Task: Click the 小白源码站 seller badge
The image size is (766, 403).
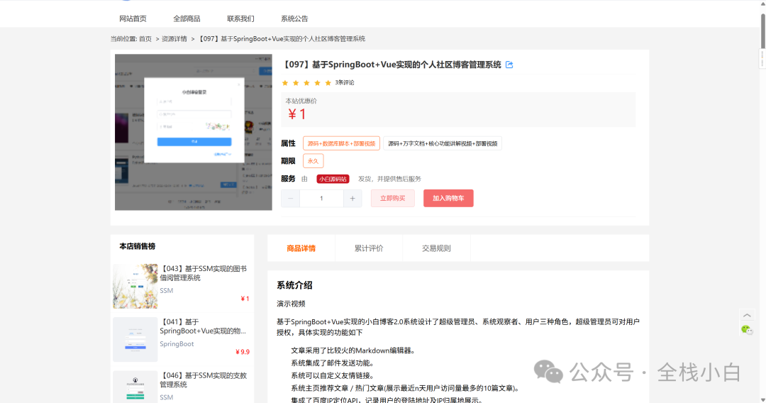Action: [x=333, y=179]
